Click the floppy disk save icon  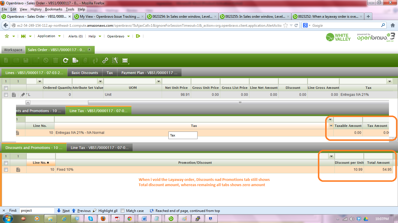(x=26, y=60)
